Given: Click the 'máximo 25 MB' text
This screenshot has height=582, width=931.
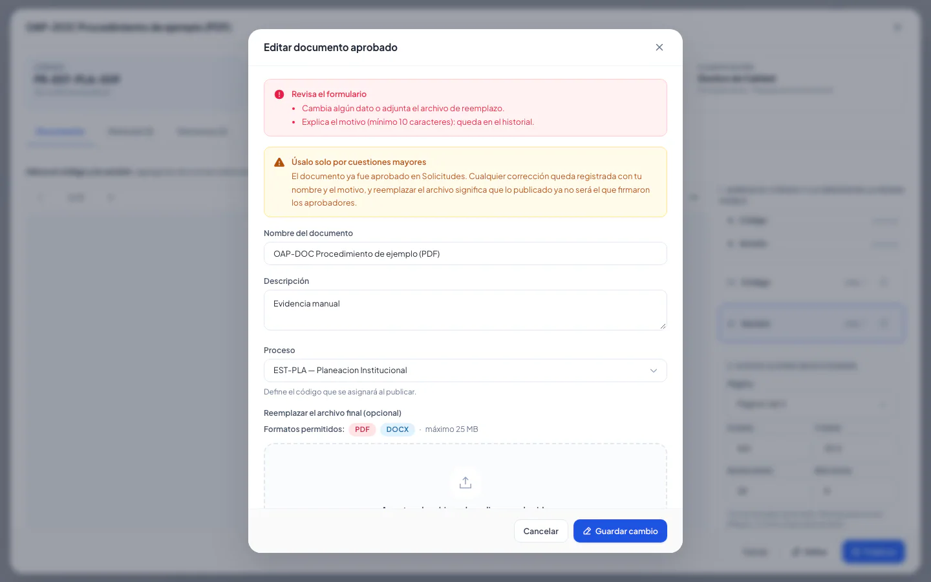Looking at the screenshot, I should 452,429.
